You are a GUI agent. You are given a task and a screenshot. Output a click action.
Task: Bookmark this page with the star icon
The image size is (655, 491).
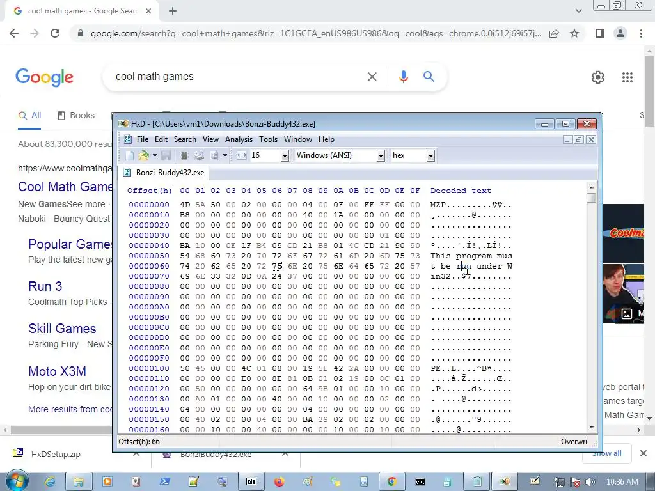[574, 33]
